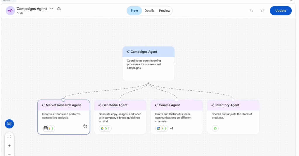Open the Campaigns Agent name dropdown

[52, 9]
